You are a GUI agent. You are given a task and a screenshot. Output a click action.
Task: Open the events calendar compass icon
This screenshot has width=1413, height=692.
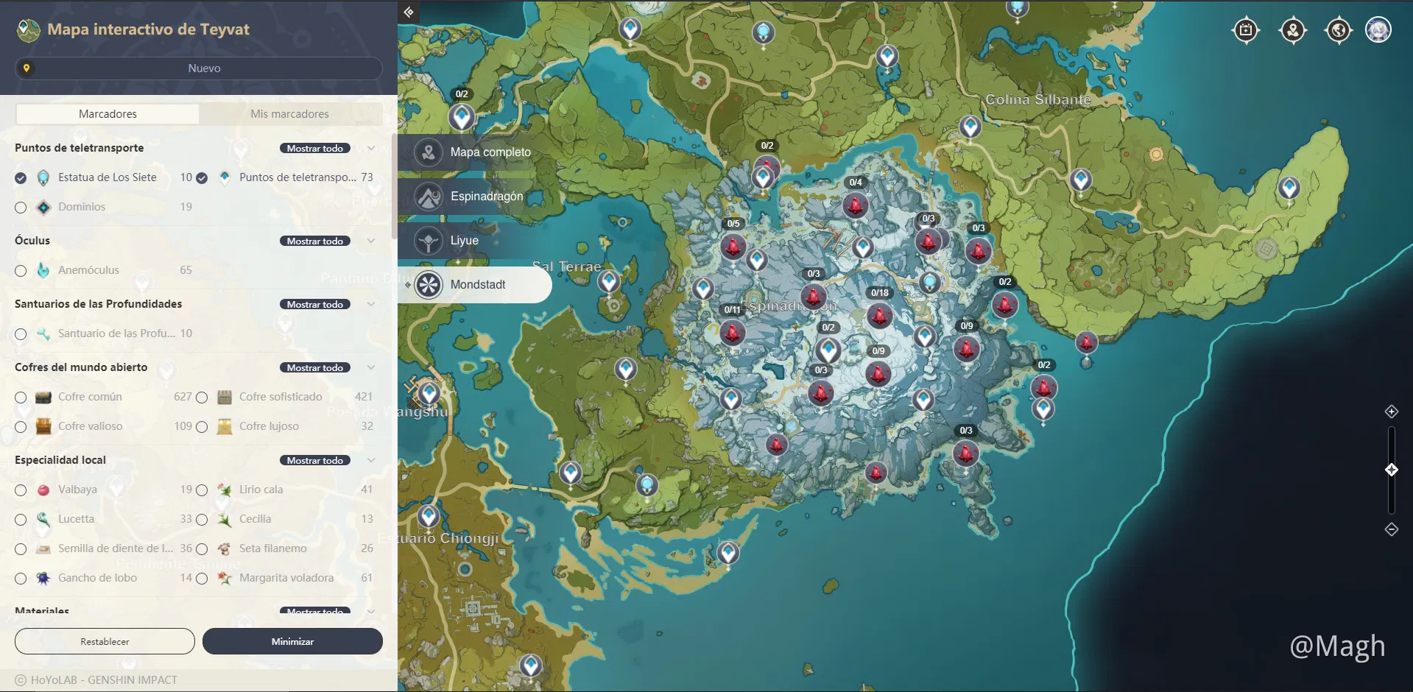(1247, 30)
